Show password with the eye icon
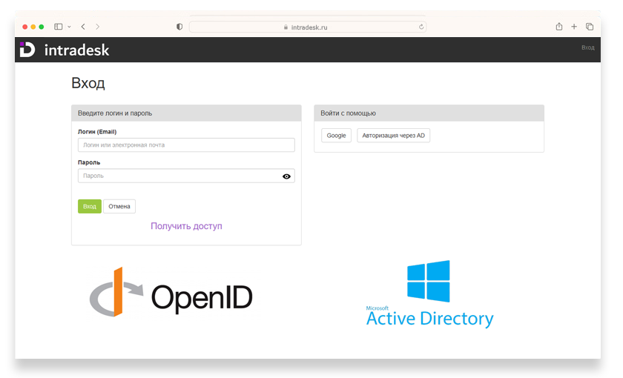This screenshot has height=378, width=623. [x=286, y=176]
